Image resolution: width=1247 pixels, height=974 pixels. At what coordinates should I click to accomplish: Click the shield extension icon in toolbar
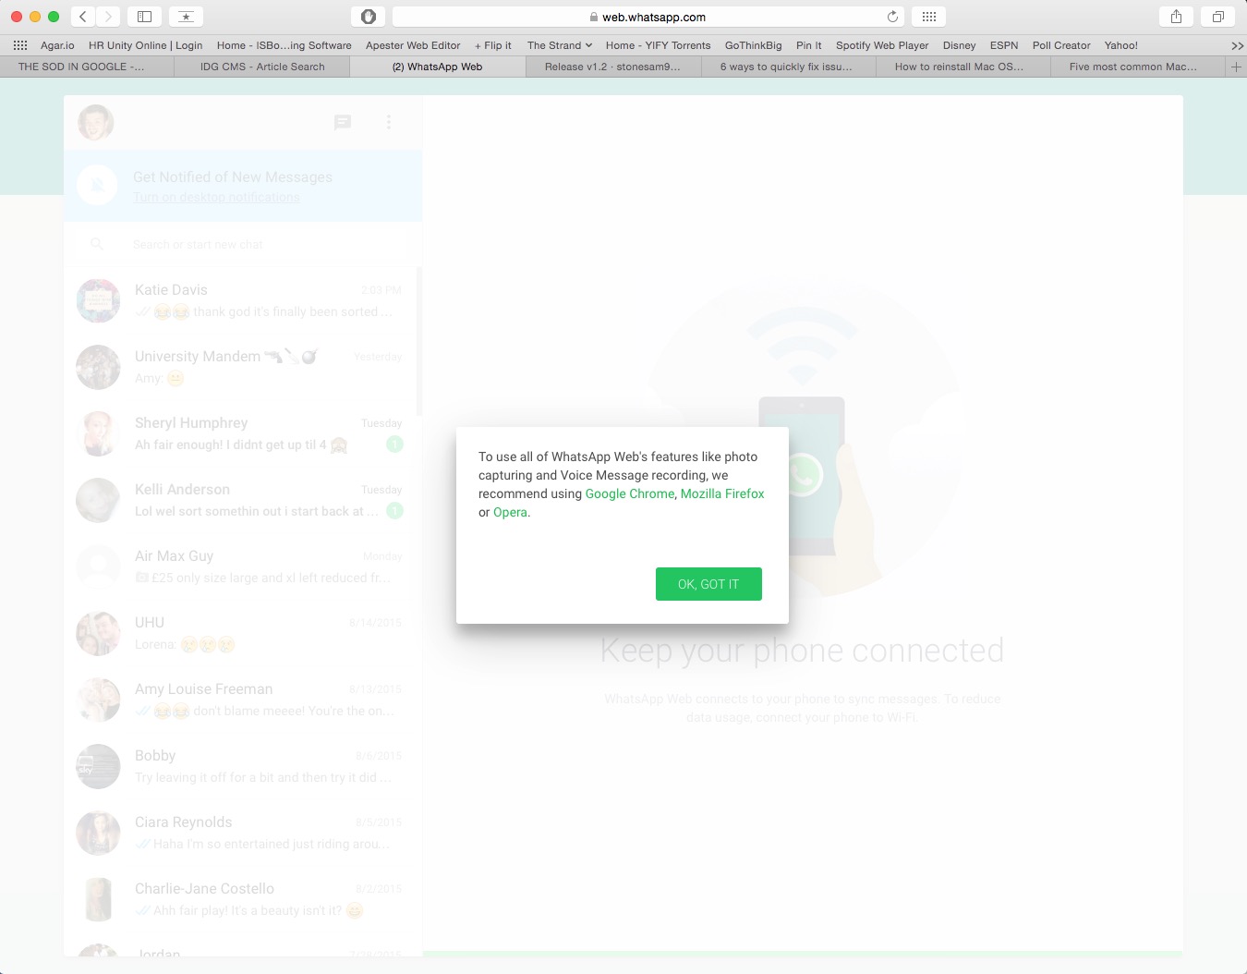tap(369, 17)
